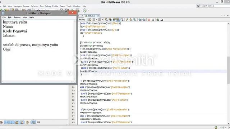Open NetBeans Edit menu
The height and width of the screenshot is (129, 230).
click(x=5, y=6)
